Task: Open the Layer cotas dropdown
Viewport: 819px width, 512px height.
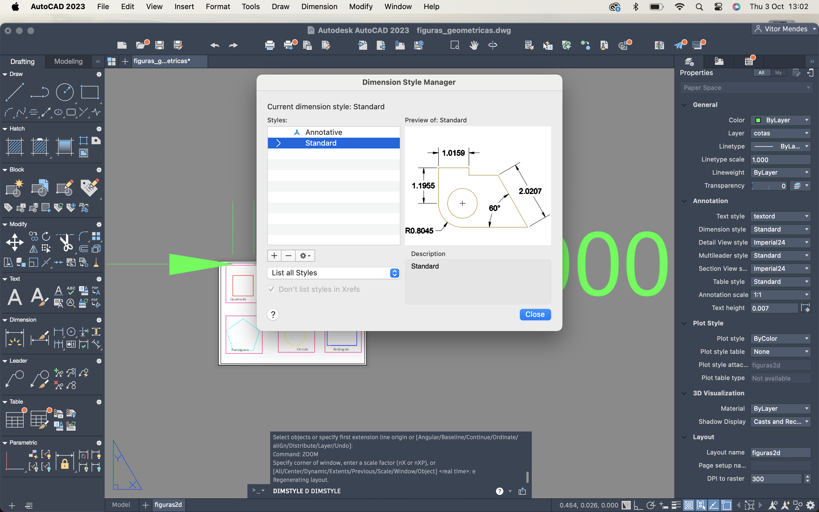Action: (780, 133)
